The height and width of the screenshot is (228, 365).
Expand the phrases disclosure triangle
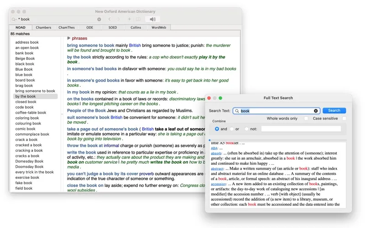tap(69, 38)
